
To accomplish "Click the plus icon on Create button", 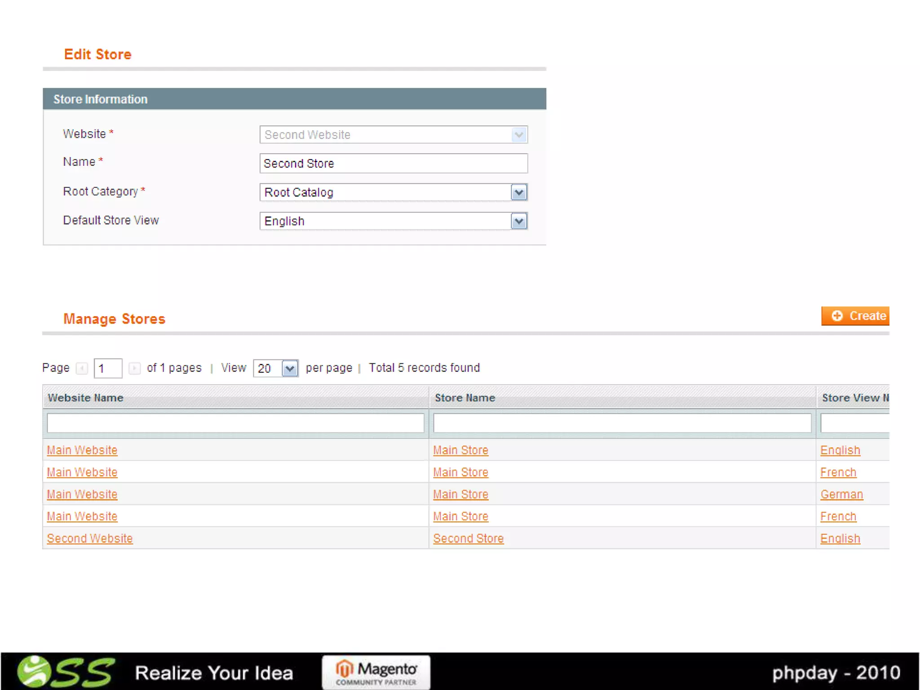I will (836, 316).
